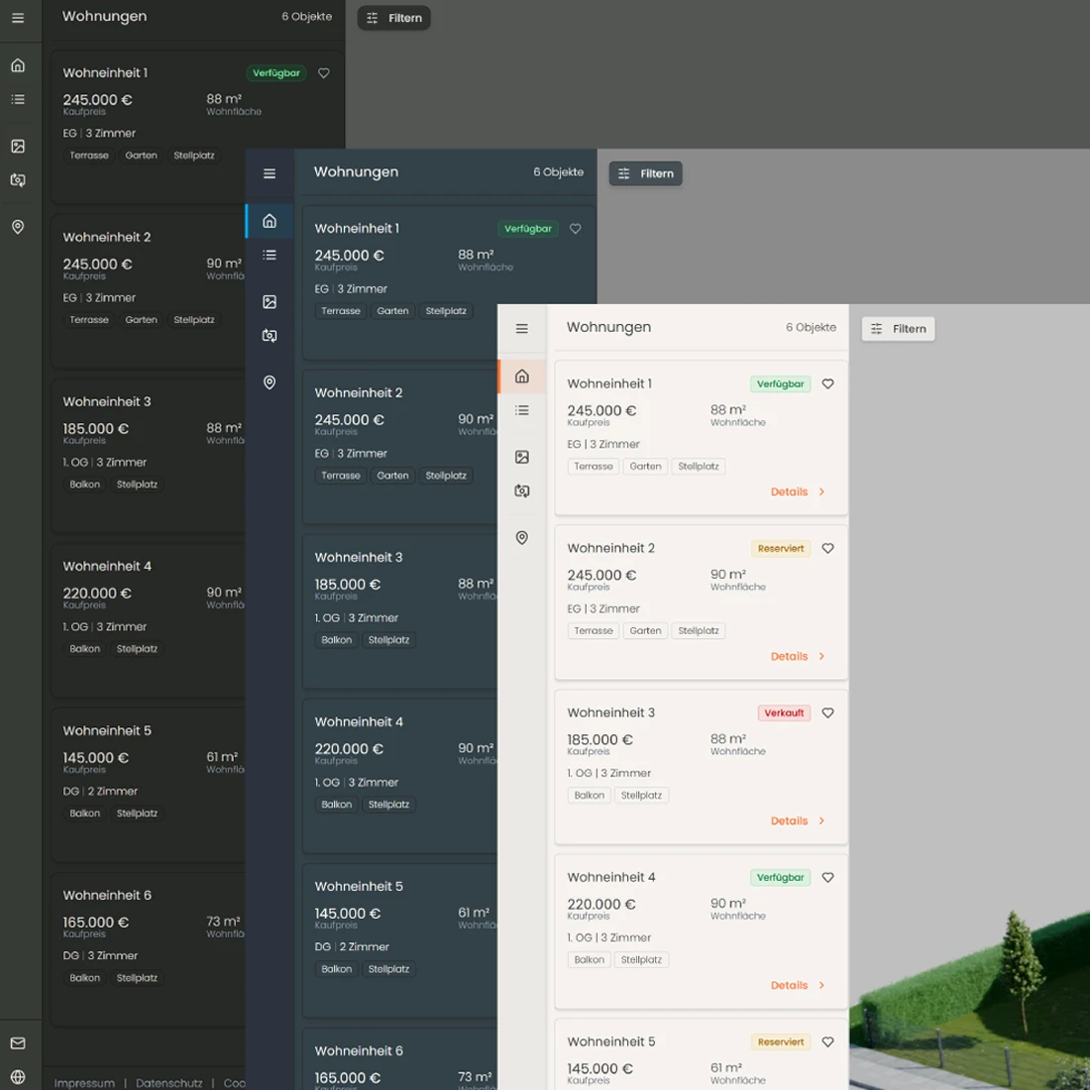Favorite Wohneinheit 1 in light panel
1090x1090 pixels.
(x=828, y=383)
